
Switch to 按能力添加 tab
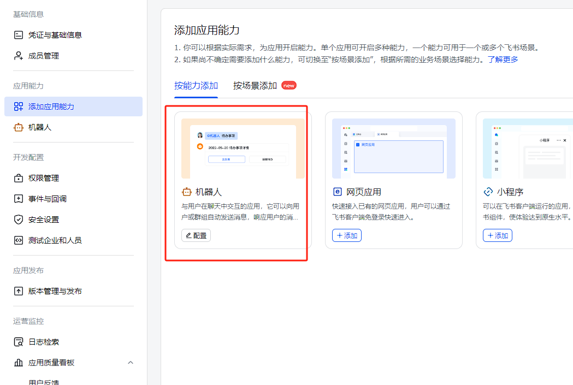pyautogui.click(x=196, y=86)
